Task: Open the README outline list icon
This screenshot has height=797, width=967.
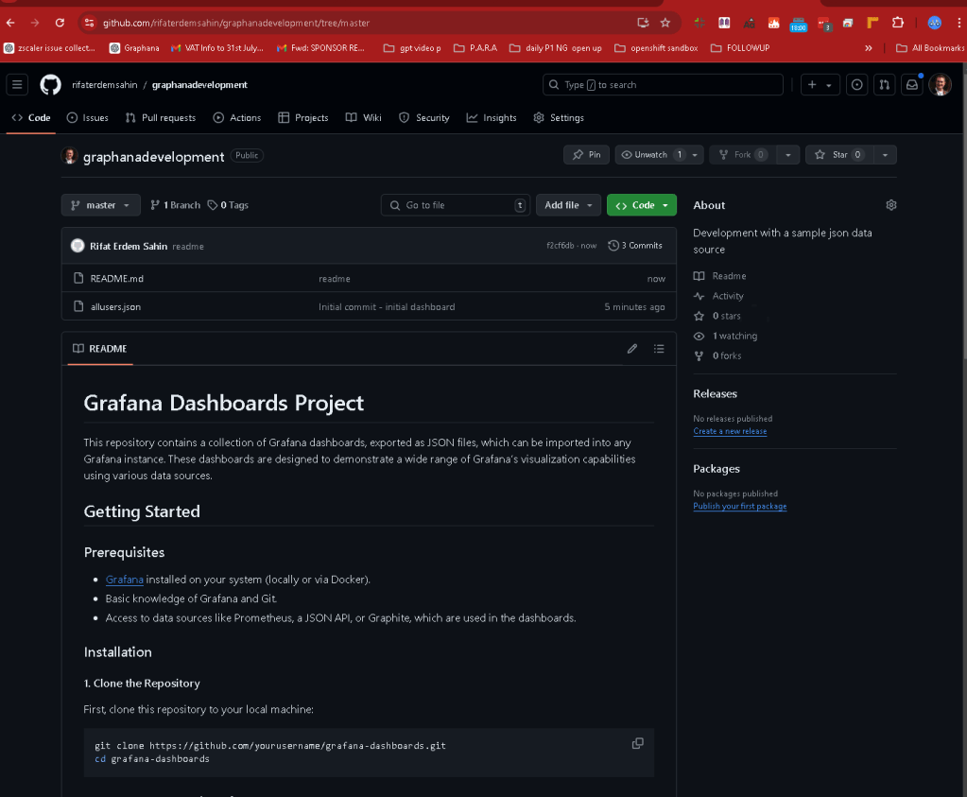Action: click(659, 349)
